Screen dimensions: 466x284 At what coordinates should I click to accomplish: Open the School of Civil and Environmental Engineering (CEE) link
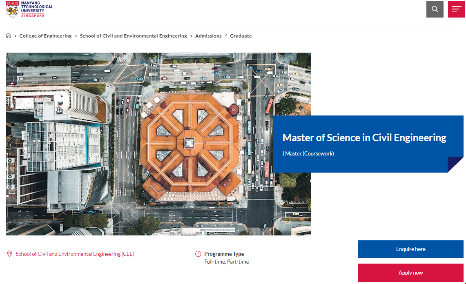coord(75,254)
